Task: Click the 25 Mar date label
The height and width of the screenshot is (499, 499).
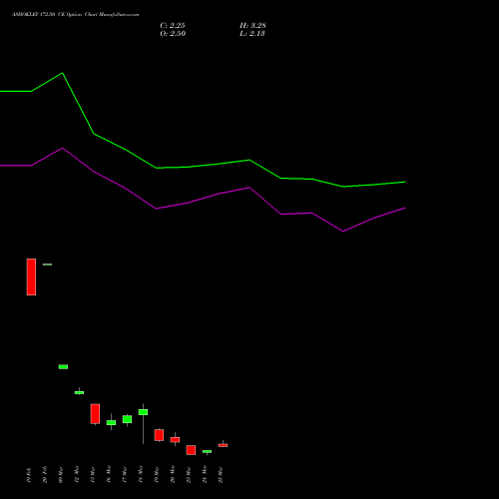Action: click(221, 474)
